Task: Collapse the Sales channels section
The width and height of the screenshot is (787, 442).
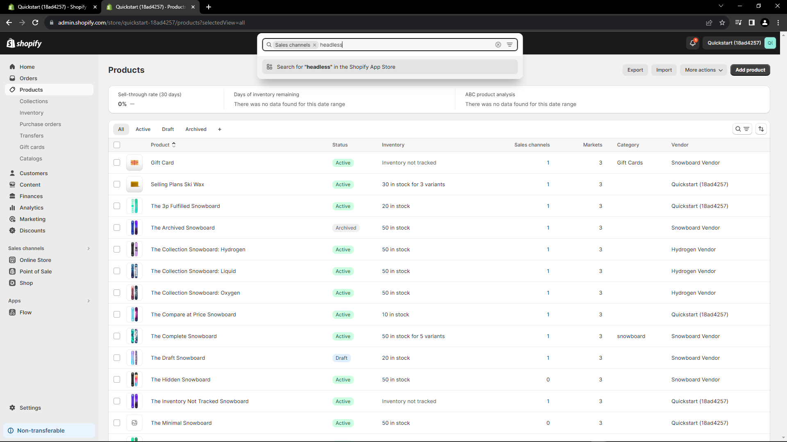Action: [89, 248]
